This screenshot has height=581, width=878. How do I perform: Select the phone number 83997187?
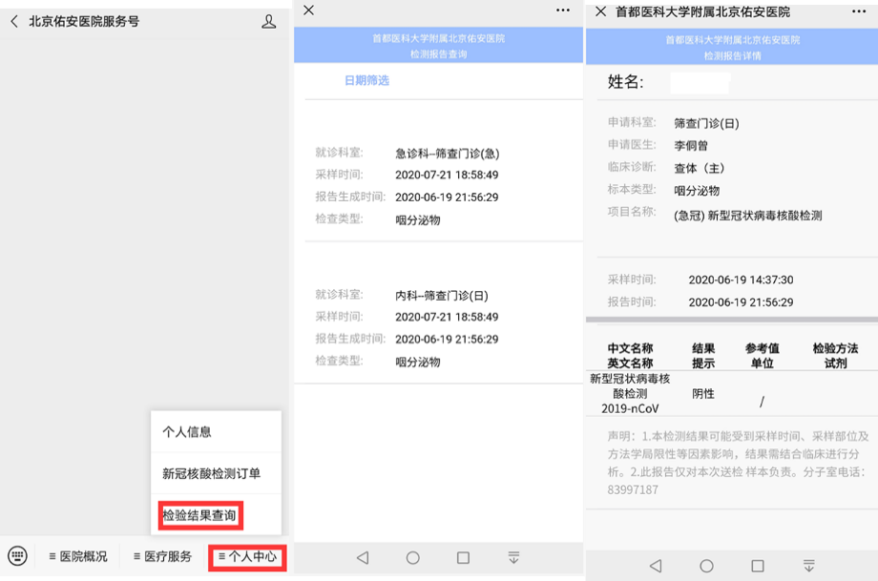tap(633, 489)
